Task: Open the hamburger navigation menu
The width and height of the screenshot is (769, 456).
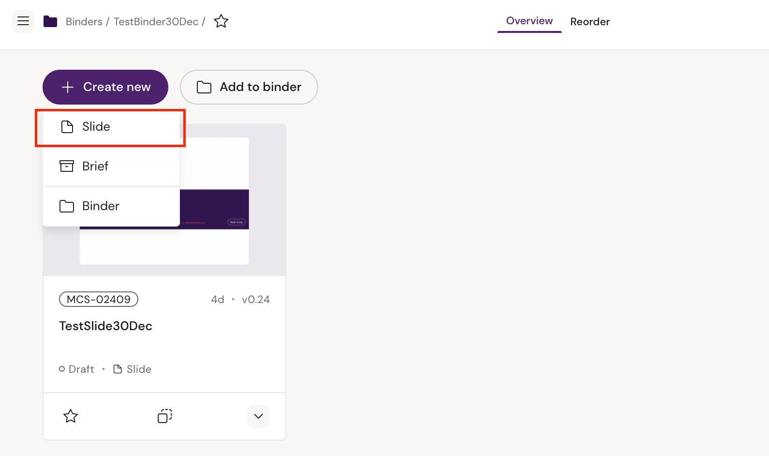Action: point(23,21)
